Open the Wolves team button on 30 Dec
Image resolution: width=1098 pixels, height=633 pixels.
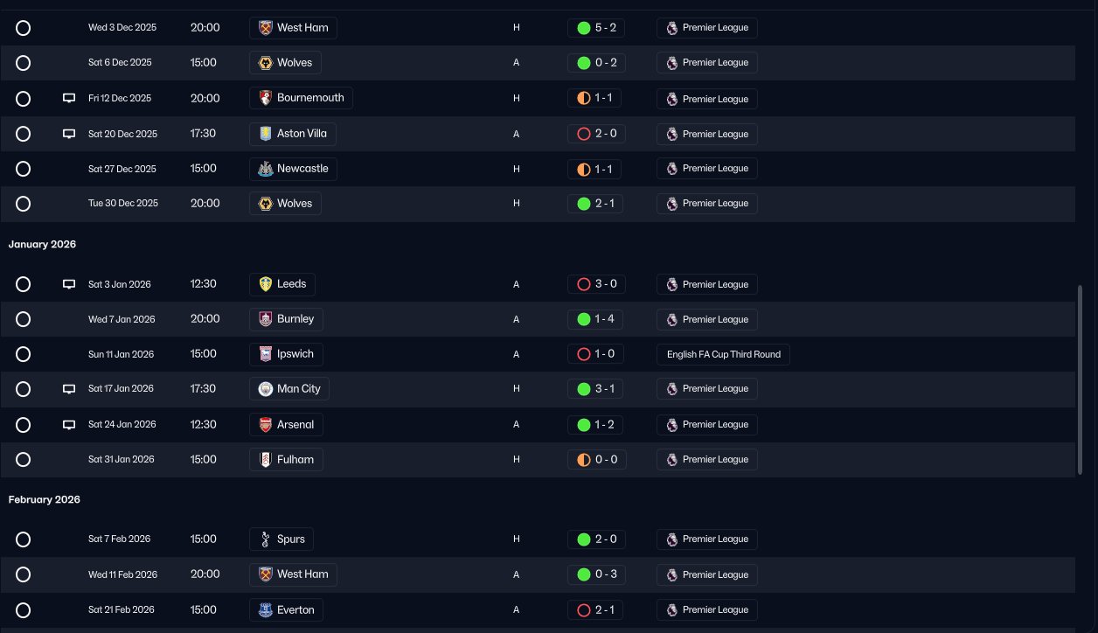[285, 204]
